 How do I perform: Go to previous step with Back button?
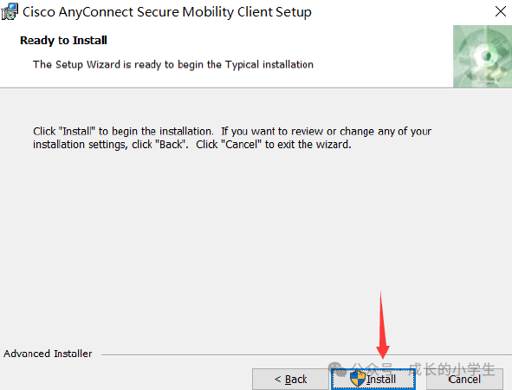(x=290, y=380)
